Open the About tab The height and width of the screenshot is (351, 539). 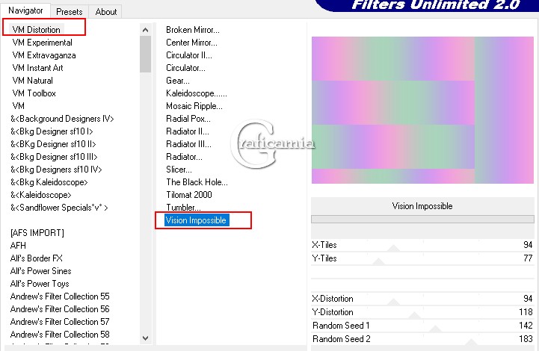(x=106, y=11)
